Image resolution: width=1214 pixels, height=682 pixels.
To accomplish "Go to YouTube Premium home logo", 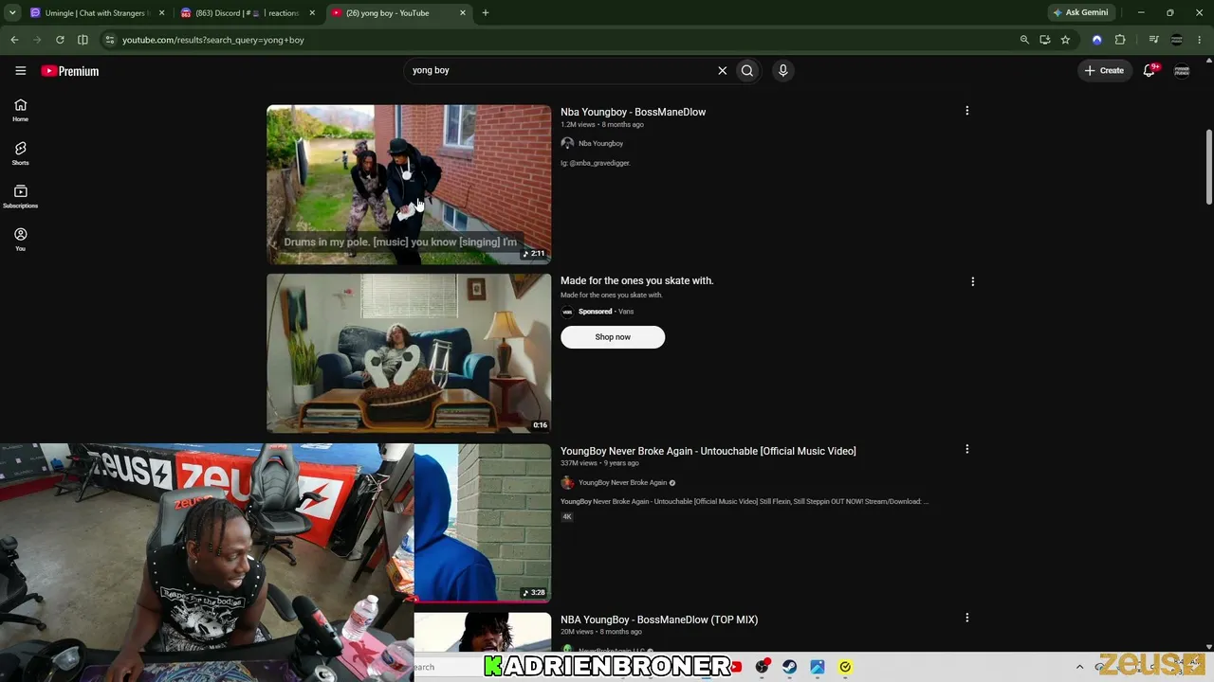I will (70, 71).
